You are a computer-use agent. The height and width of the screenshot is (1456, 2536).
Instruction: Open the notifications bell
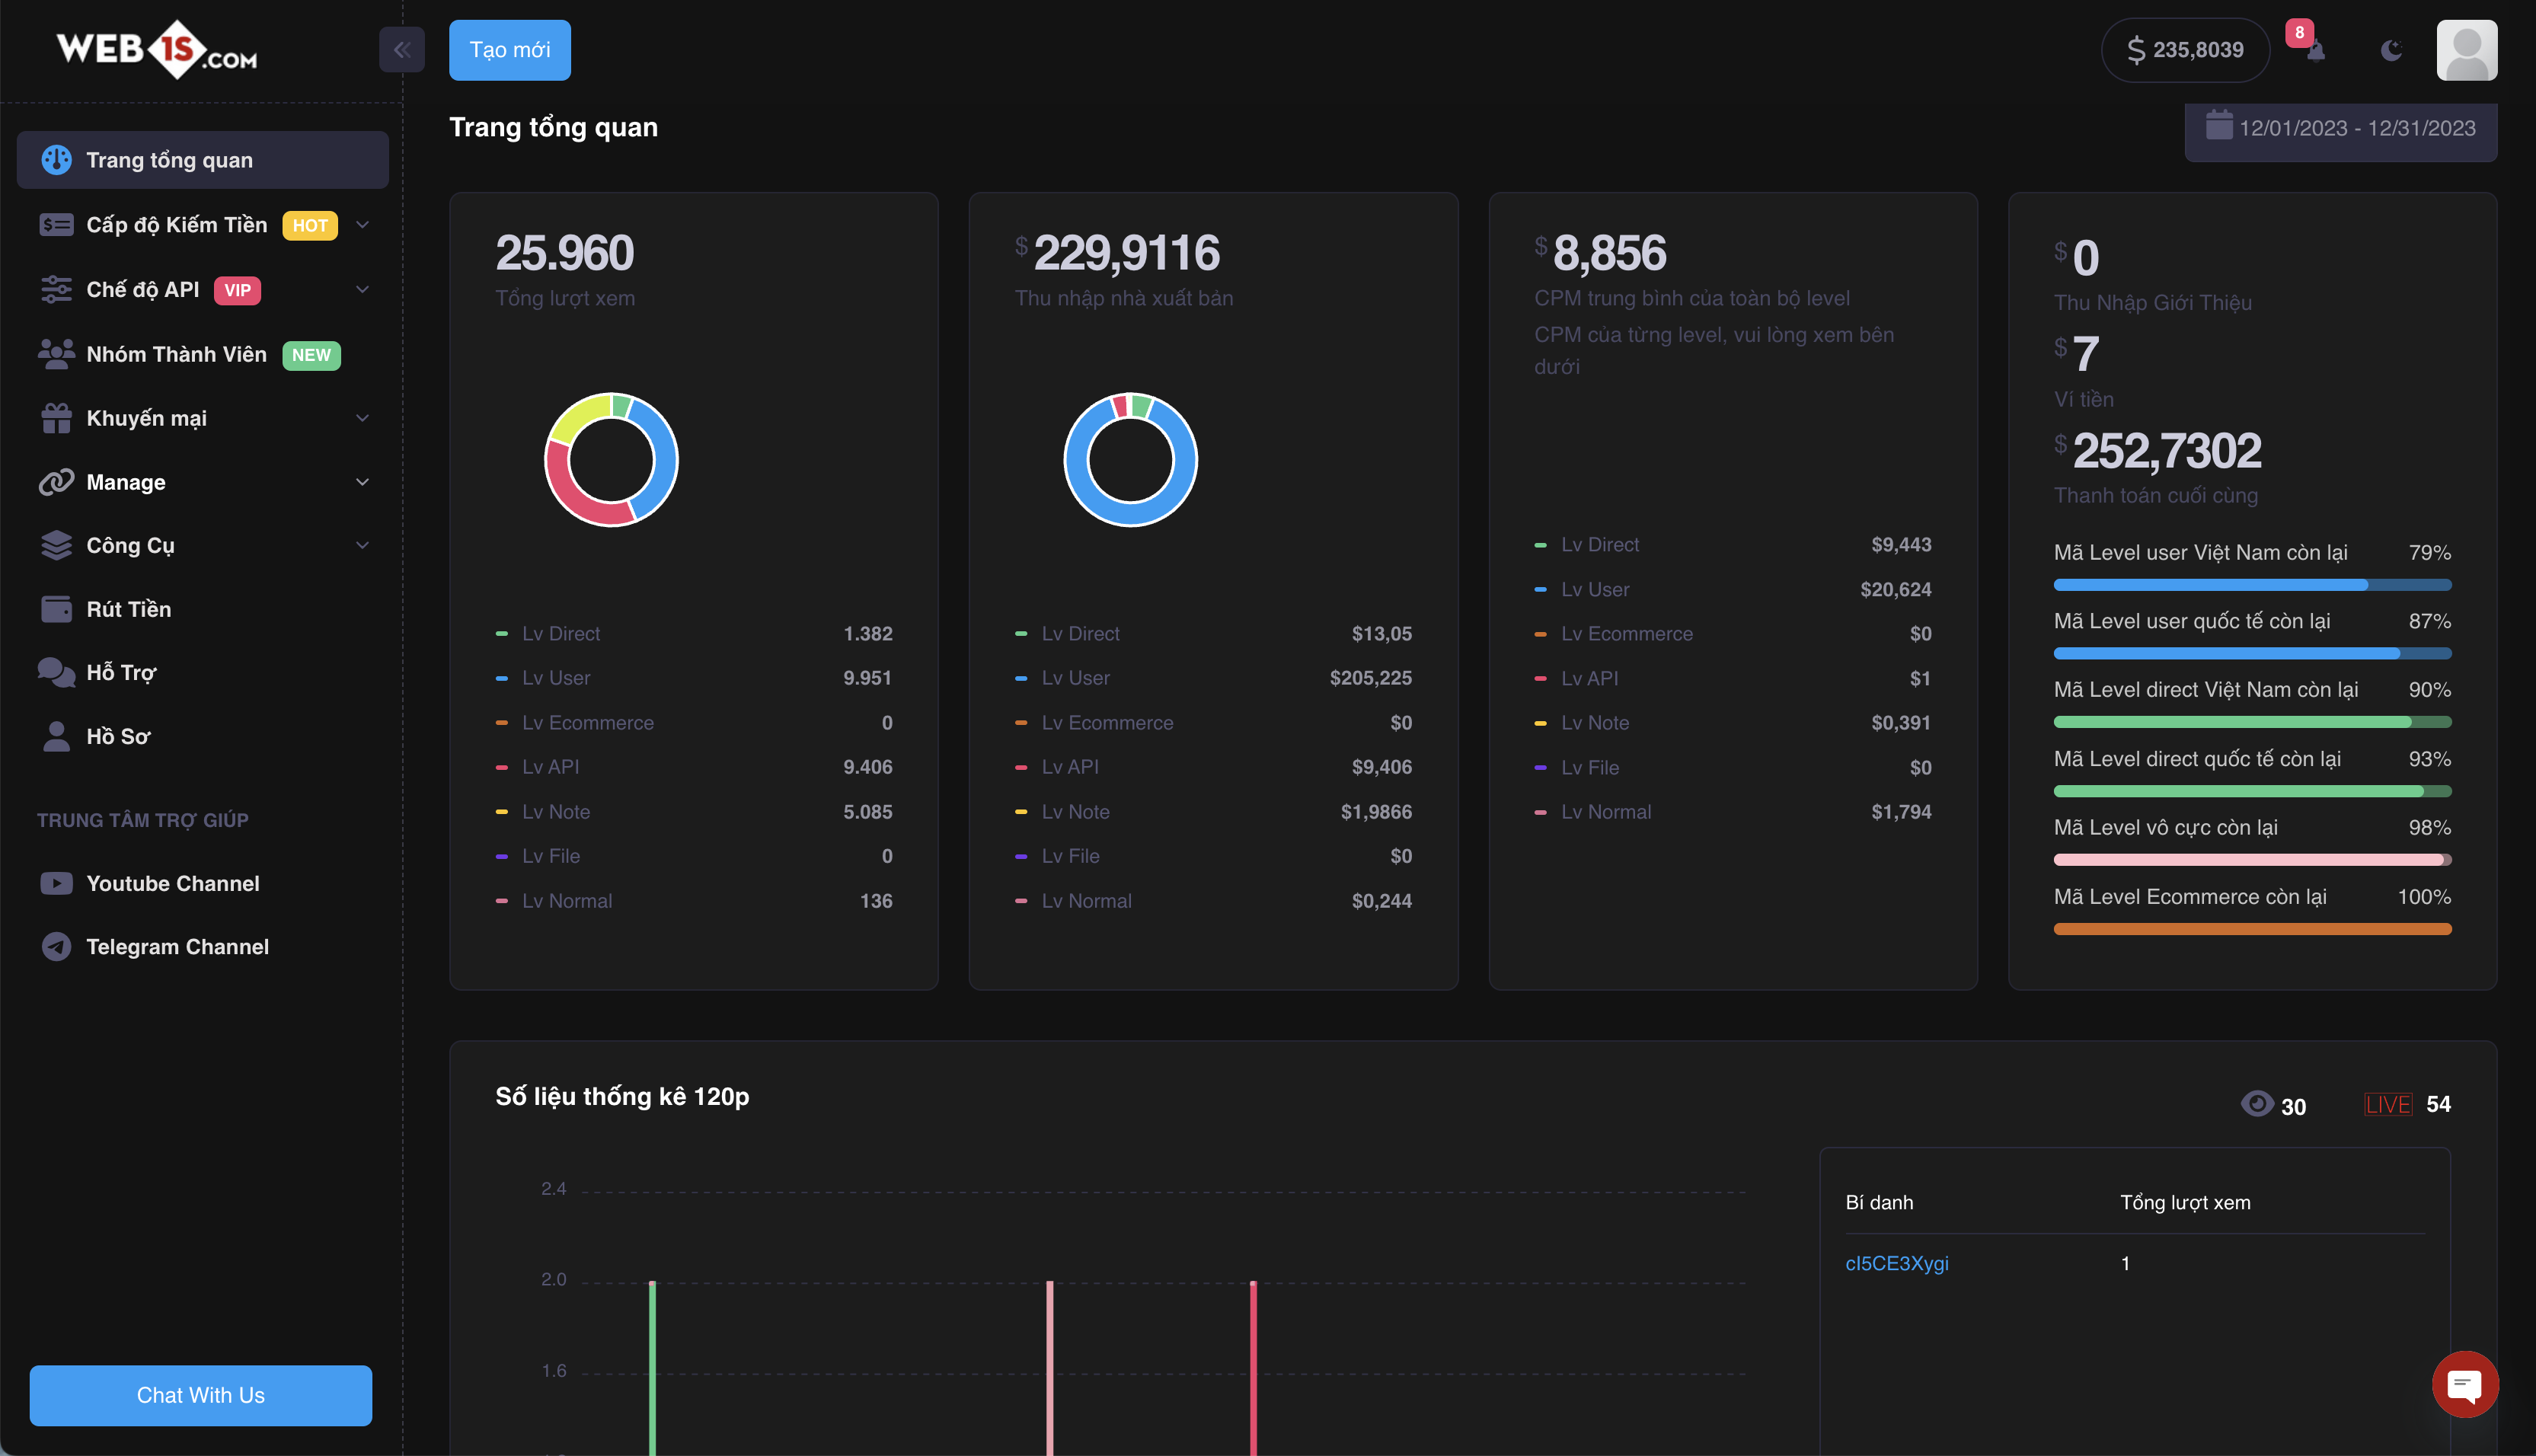tap(2315, 50)
